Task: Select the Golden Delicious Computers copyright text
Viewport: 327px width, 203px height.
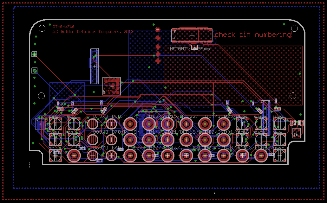Action: coord(93,32)
